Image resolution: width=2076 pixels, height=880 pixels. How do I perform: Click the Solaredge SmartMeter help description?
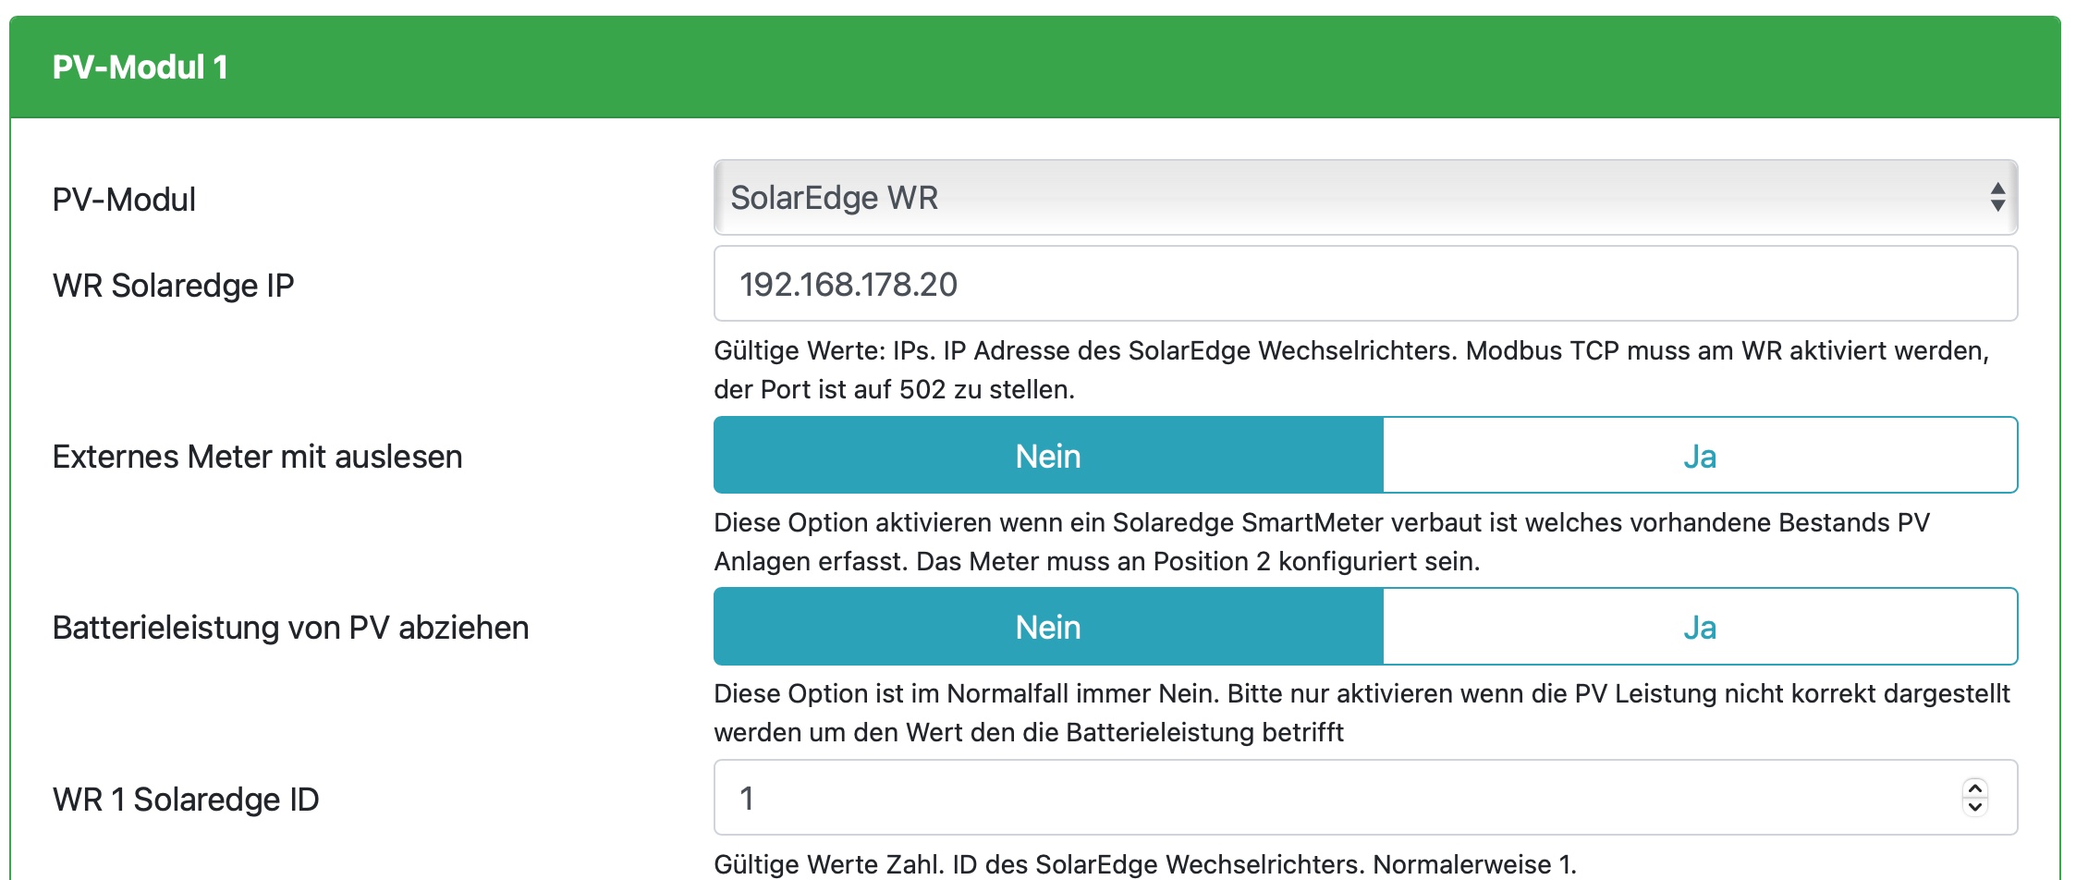[x=1322, y=542]
